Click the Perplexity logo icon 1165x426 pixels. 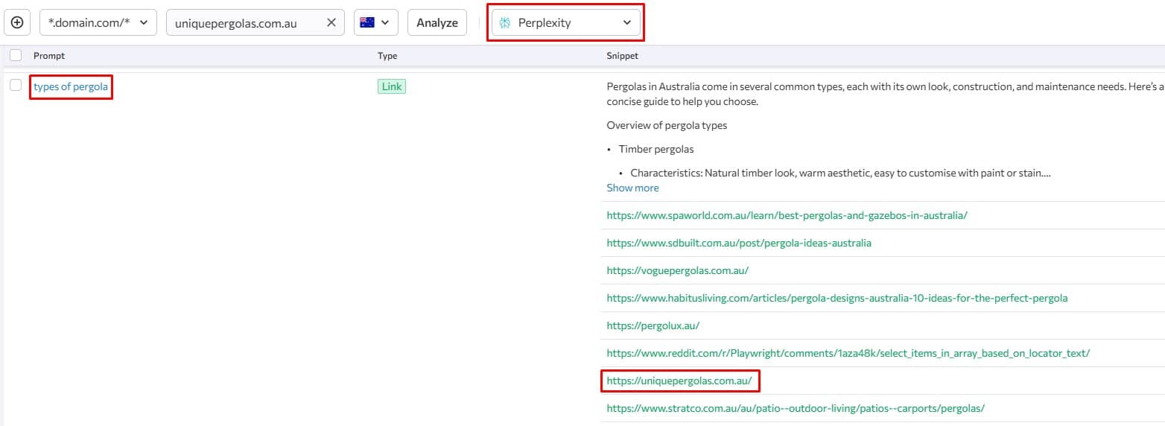[x=505, y=22]
